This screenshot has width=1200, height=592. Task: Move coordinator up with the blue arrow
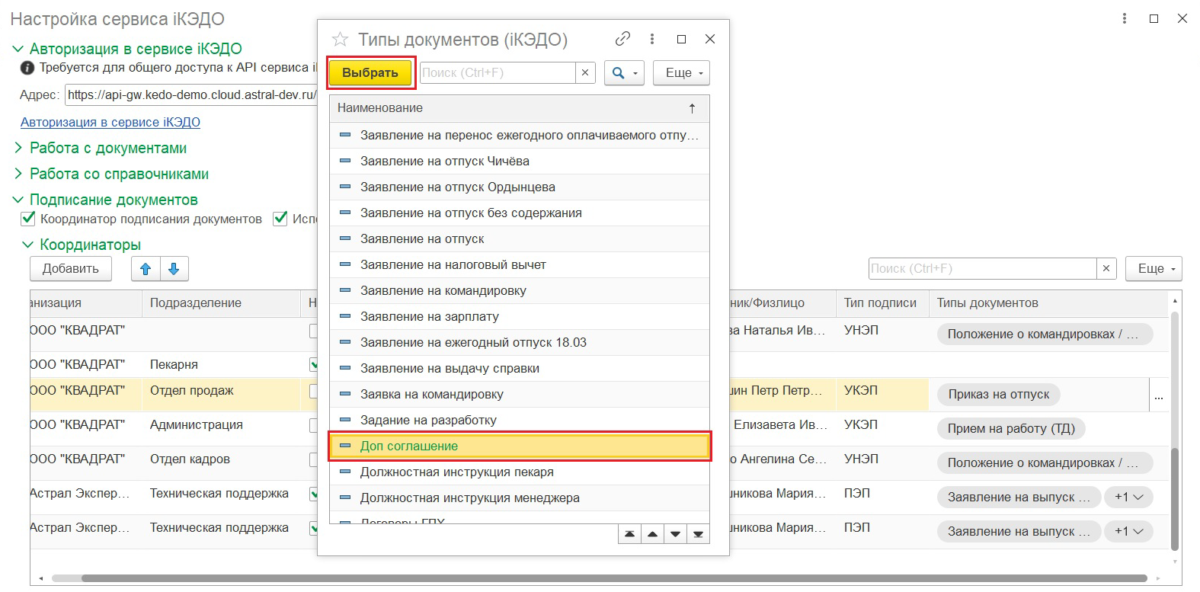point(146,269)
